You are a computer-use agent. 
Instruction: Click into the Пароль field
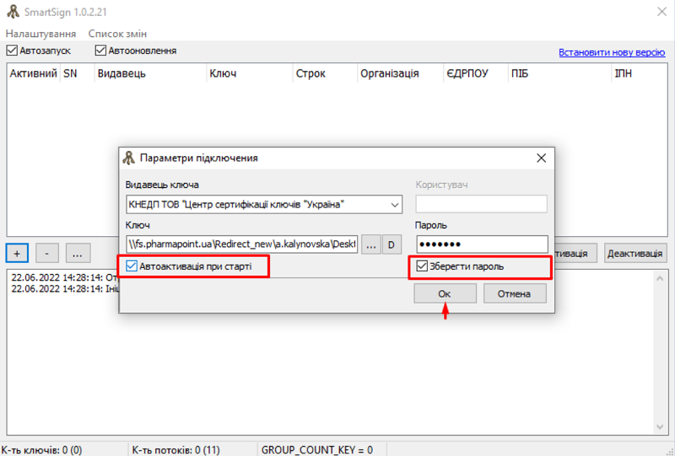(481, 244)
